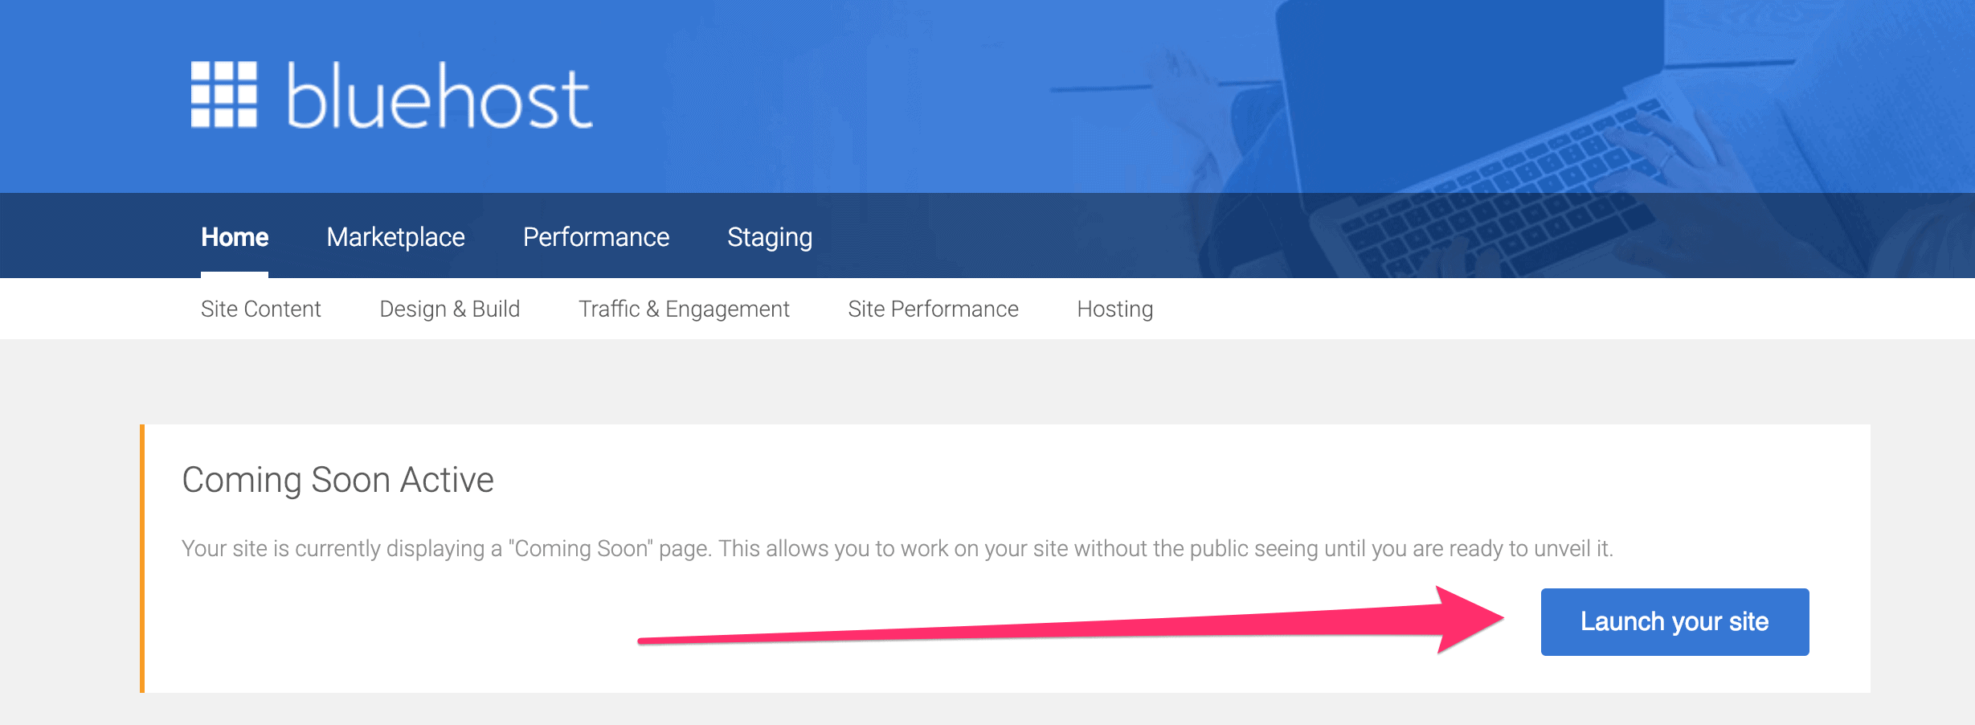The image size is (1975, 725).
Task: Switch to the Marketplace tab
Action: click(x=395, y=237)
